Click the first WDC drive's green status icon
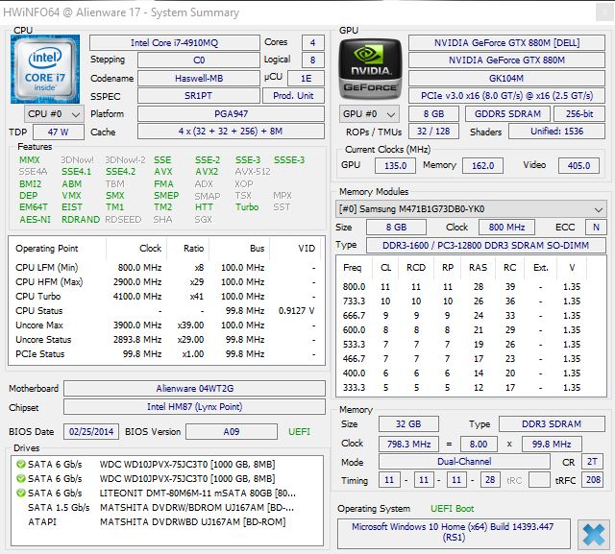 (21, 465)
